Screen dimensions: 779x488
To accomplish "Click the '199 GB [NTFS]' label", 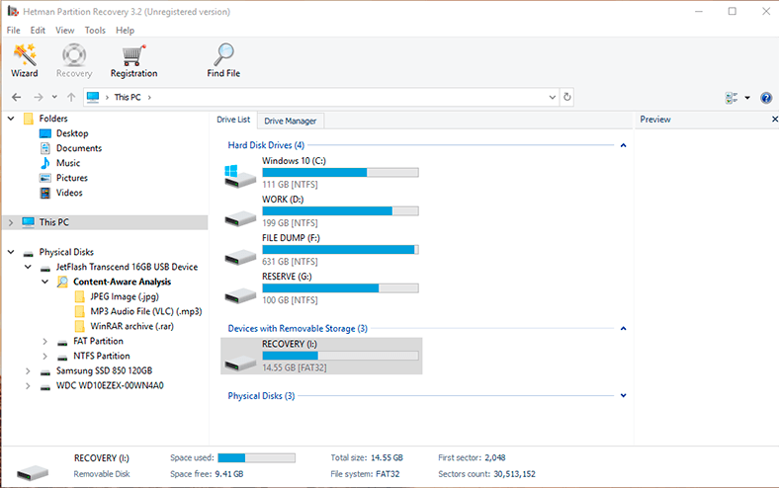I will [x=290, y=223].
